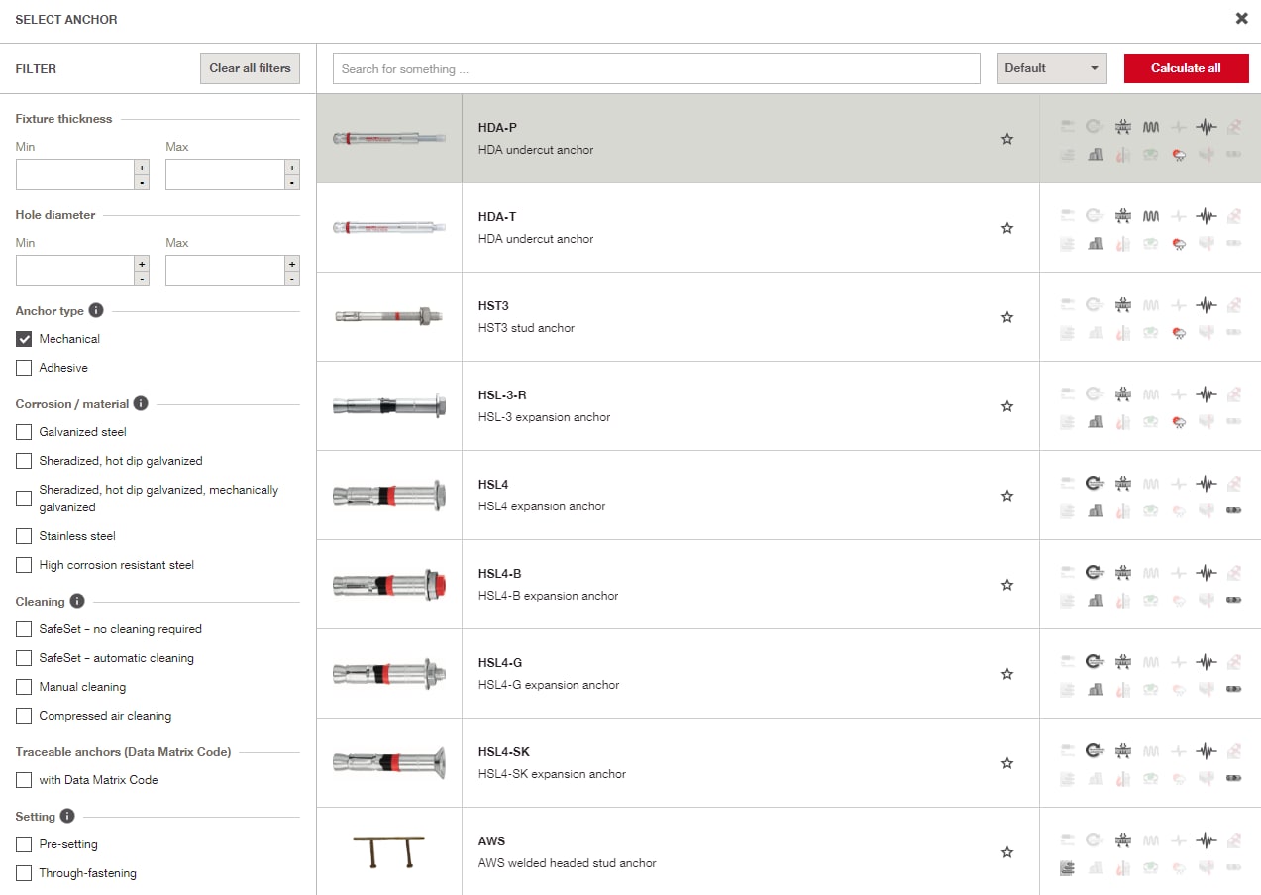Open the fire resistance icon on HDA-P row
This screenshot has width=1261, height=895.
[1122, 154]
